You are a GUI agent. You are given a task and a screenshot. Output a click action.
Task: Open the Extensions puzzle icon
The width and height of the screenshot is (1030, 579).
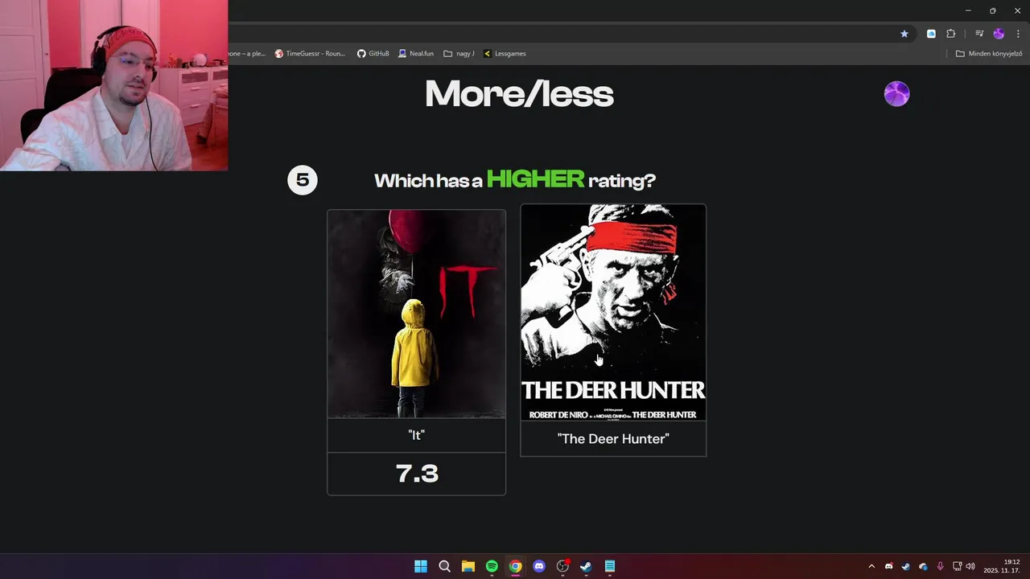coord(950,34)
